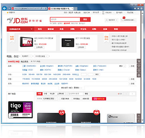Viewport: 145px width, 138px height.
Task: Click the browser home icon in title bar
Action: point(135,8)
